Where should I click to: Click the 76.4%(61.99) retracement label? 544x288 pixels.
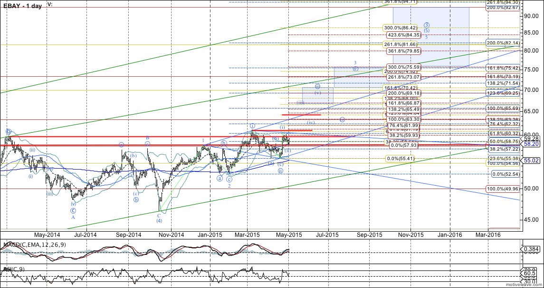coord(403,125)
